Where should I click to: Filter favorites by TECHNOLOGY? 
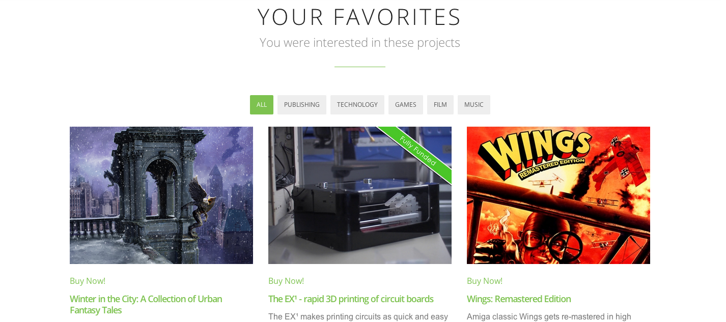pyautogui.click(x=357, y=105)
